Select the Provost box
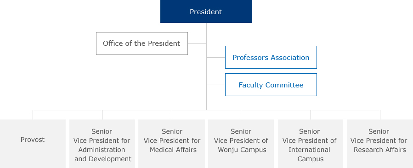Image resolution: width=413 pixels, height=168 pixels. pos(33,144)
